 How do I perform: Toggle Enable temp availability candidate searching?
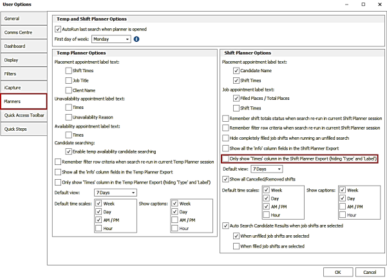click(x=69, y=151)
